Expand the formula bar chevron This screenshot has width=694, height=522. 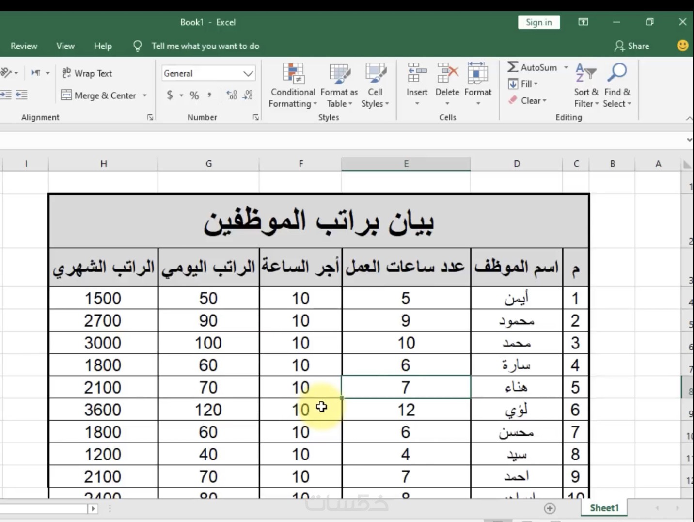point(689,140)
